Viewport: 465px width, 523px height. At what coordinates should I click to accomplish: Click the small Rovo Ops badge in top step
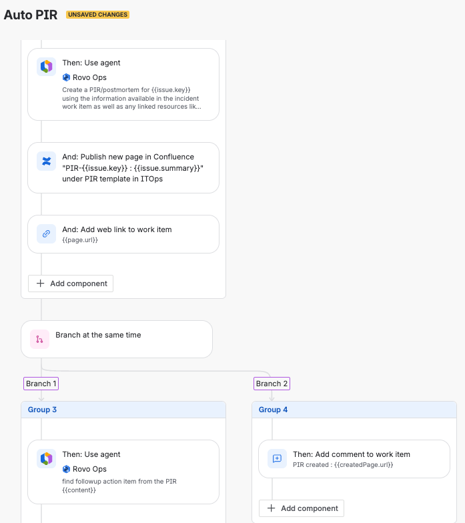click(66, 77)
